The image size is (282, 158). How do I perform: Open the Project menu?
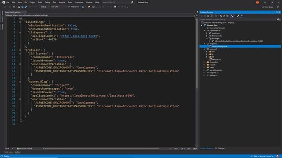coord(32,2)
